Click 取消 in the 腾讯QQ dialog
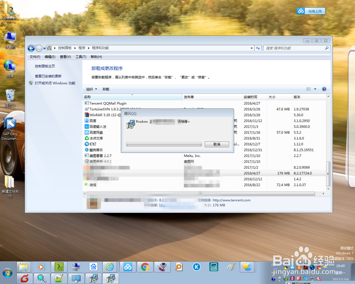355x284 pixels. click(x=217, y=144)
